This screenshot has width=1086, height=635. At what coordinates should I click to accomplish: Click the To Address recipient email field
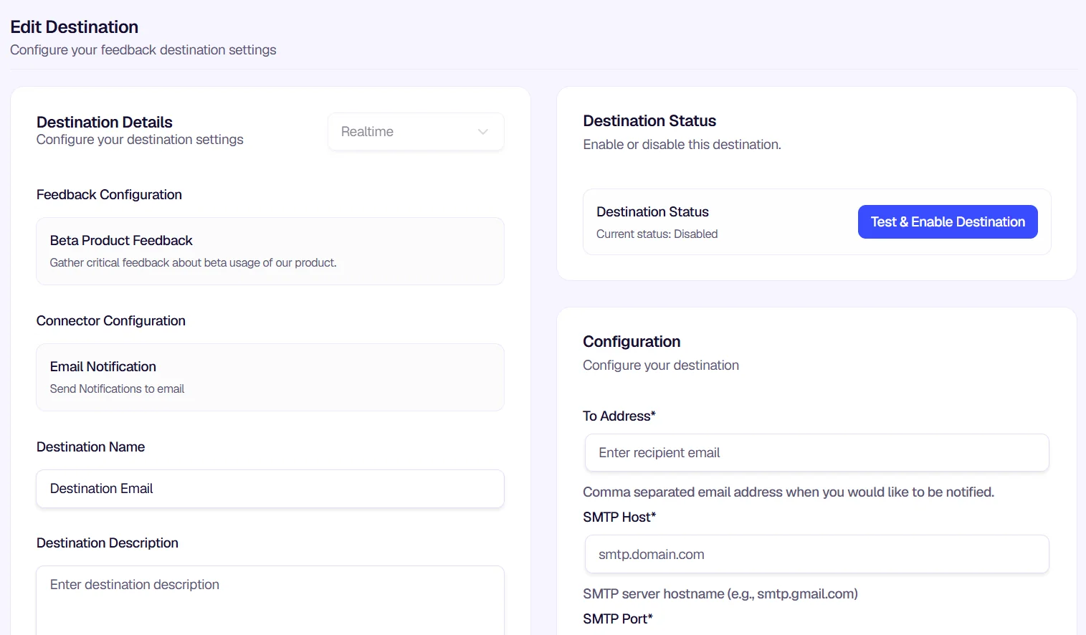click(817, 453)
